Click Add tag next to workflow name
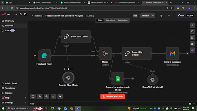 [90, 16]
